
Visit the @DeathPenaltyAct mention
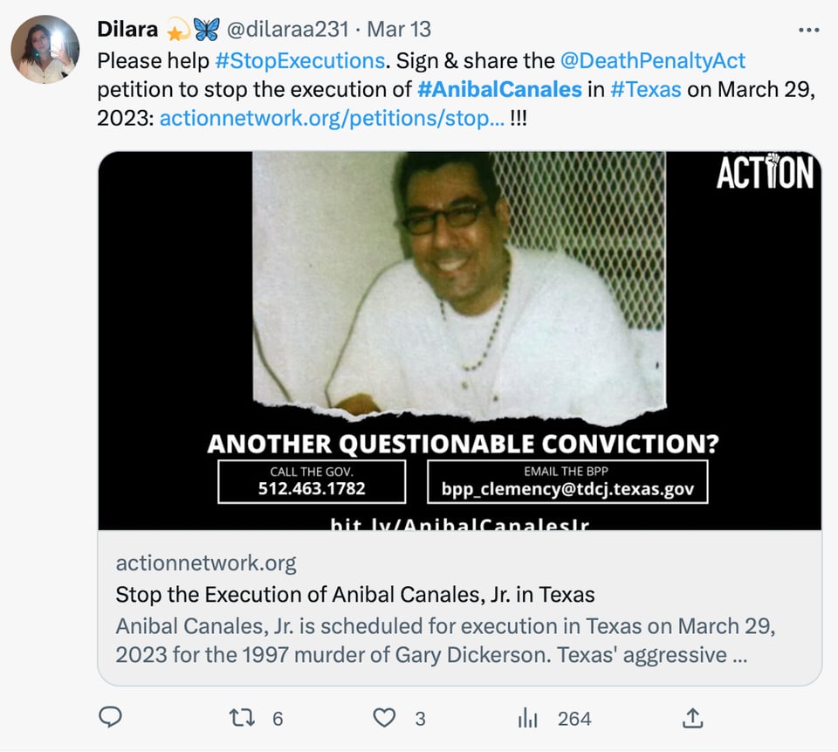(653, 60)
